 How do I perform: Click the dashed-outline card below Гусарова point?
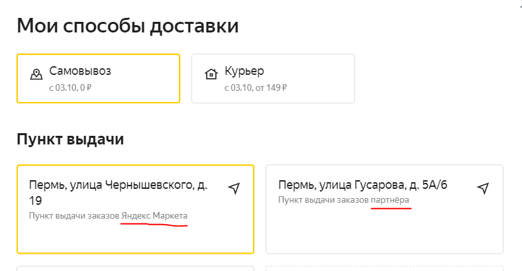pyautogui.click(x=384, y=268)
